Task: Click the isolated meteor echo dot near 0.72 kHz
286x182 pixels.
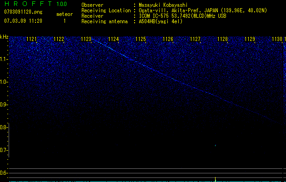Action: click(216, 146)
